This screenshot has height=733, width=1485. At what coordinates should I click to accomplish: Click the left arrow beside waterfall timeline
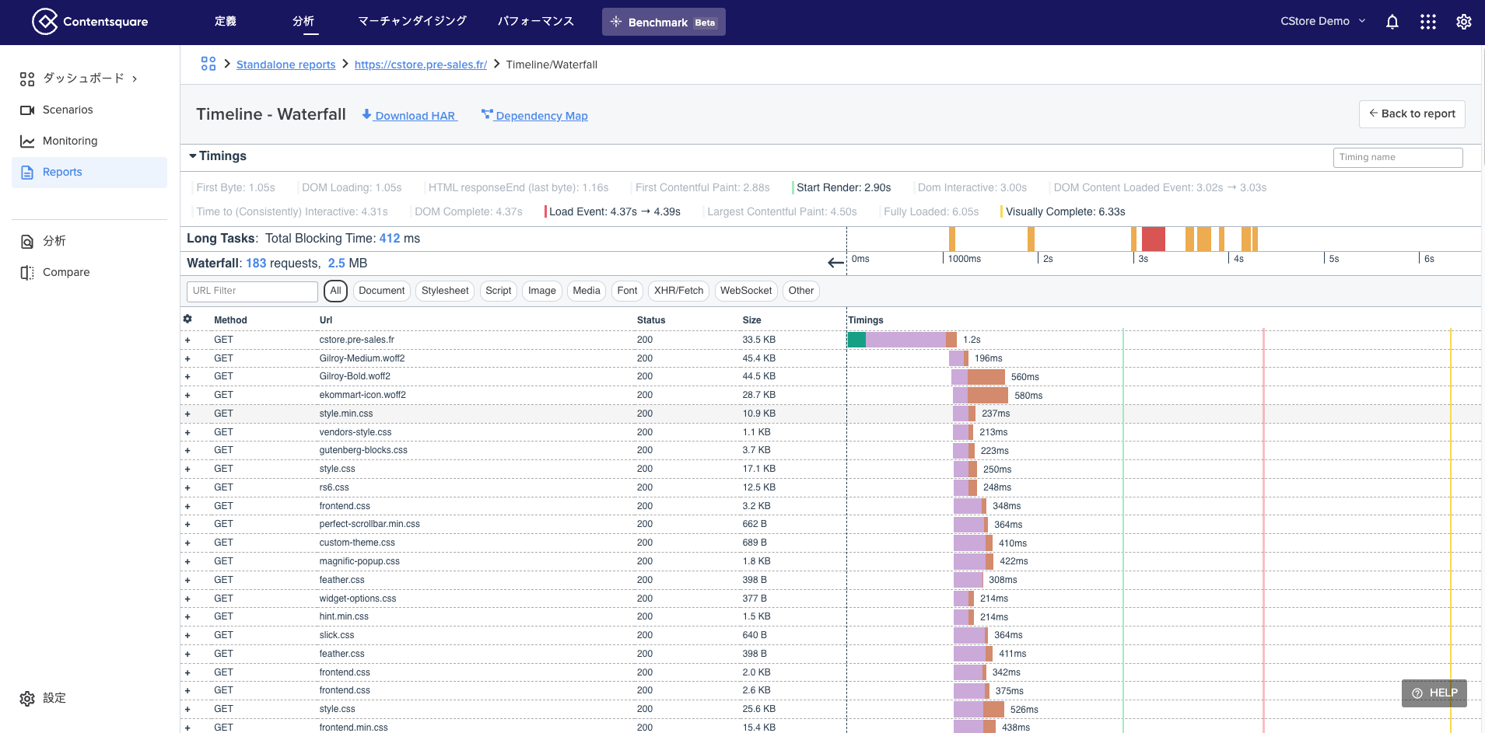[835, 263]
